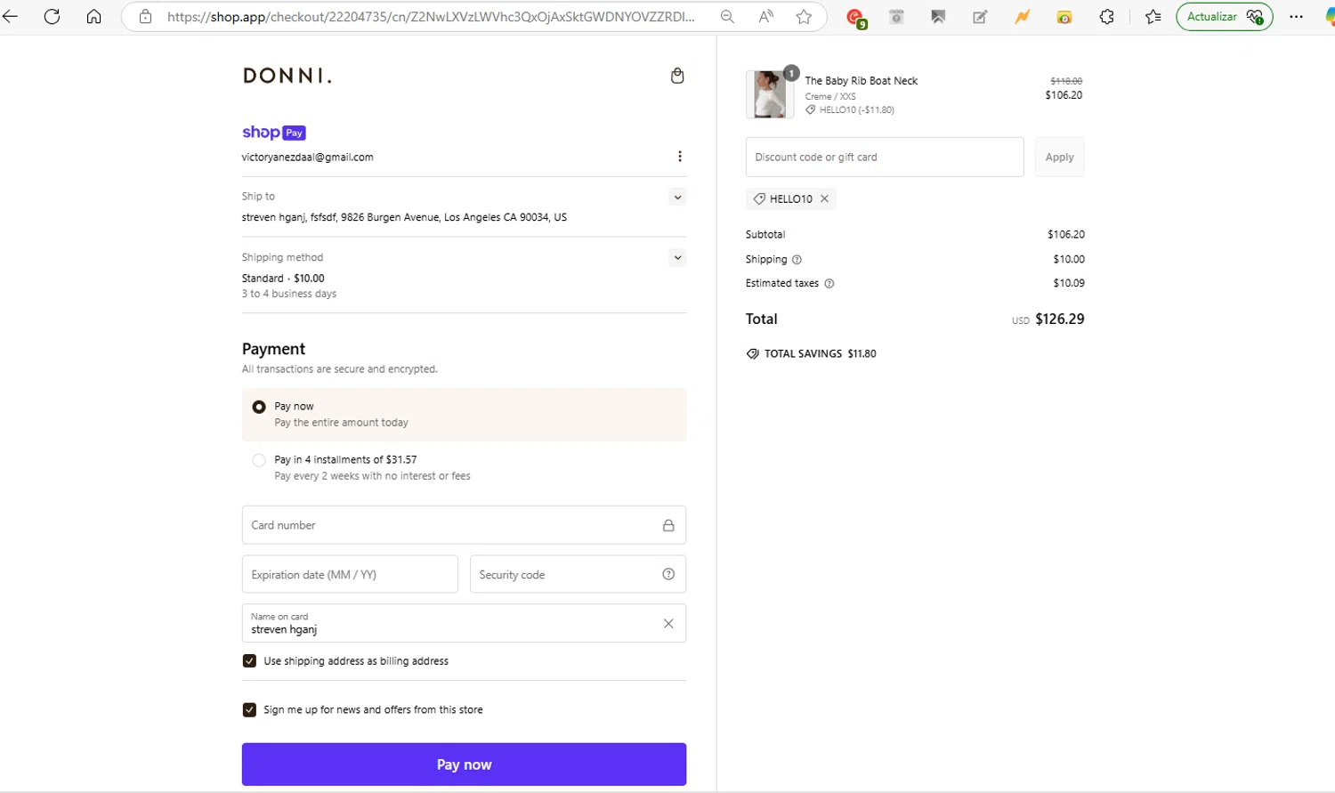The width and height of the screenshot is (1335, 793).
Task: Click the card number lock icon
Action: [668, 525]
